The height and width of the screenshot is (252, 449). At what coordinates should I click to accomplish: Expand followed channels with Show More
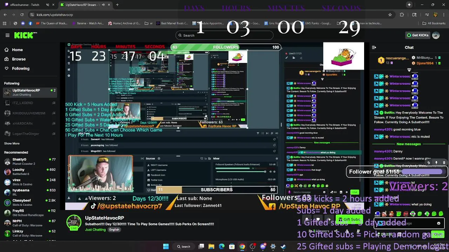click(x=12, y=143)
